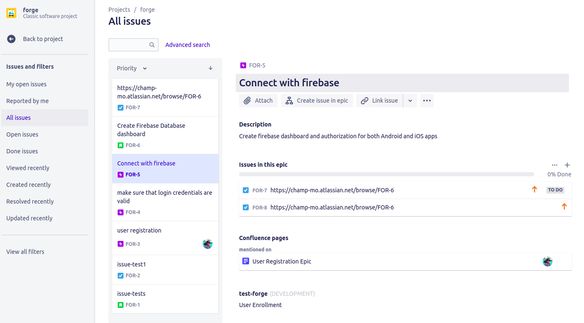Click the FOR-5 epic lightning icon in header
Viewport: 584px width, 323px height.
(x=243, y=65)
